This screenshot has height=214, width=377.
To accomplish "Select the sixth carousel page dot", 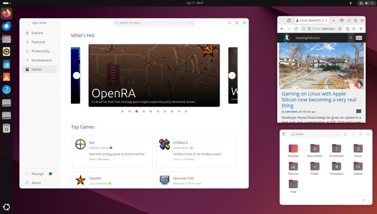I will 158,111.
